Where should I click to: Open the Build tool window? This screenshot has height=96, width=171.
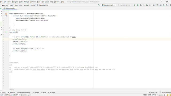[44, 93]
